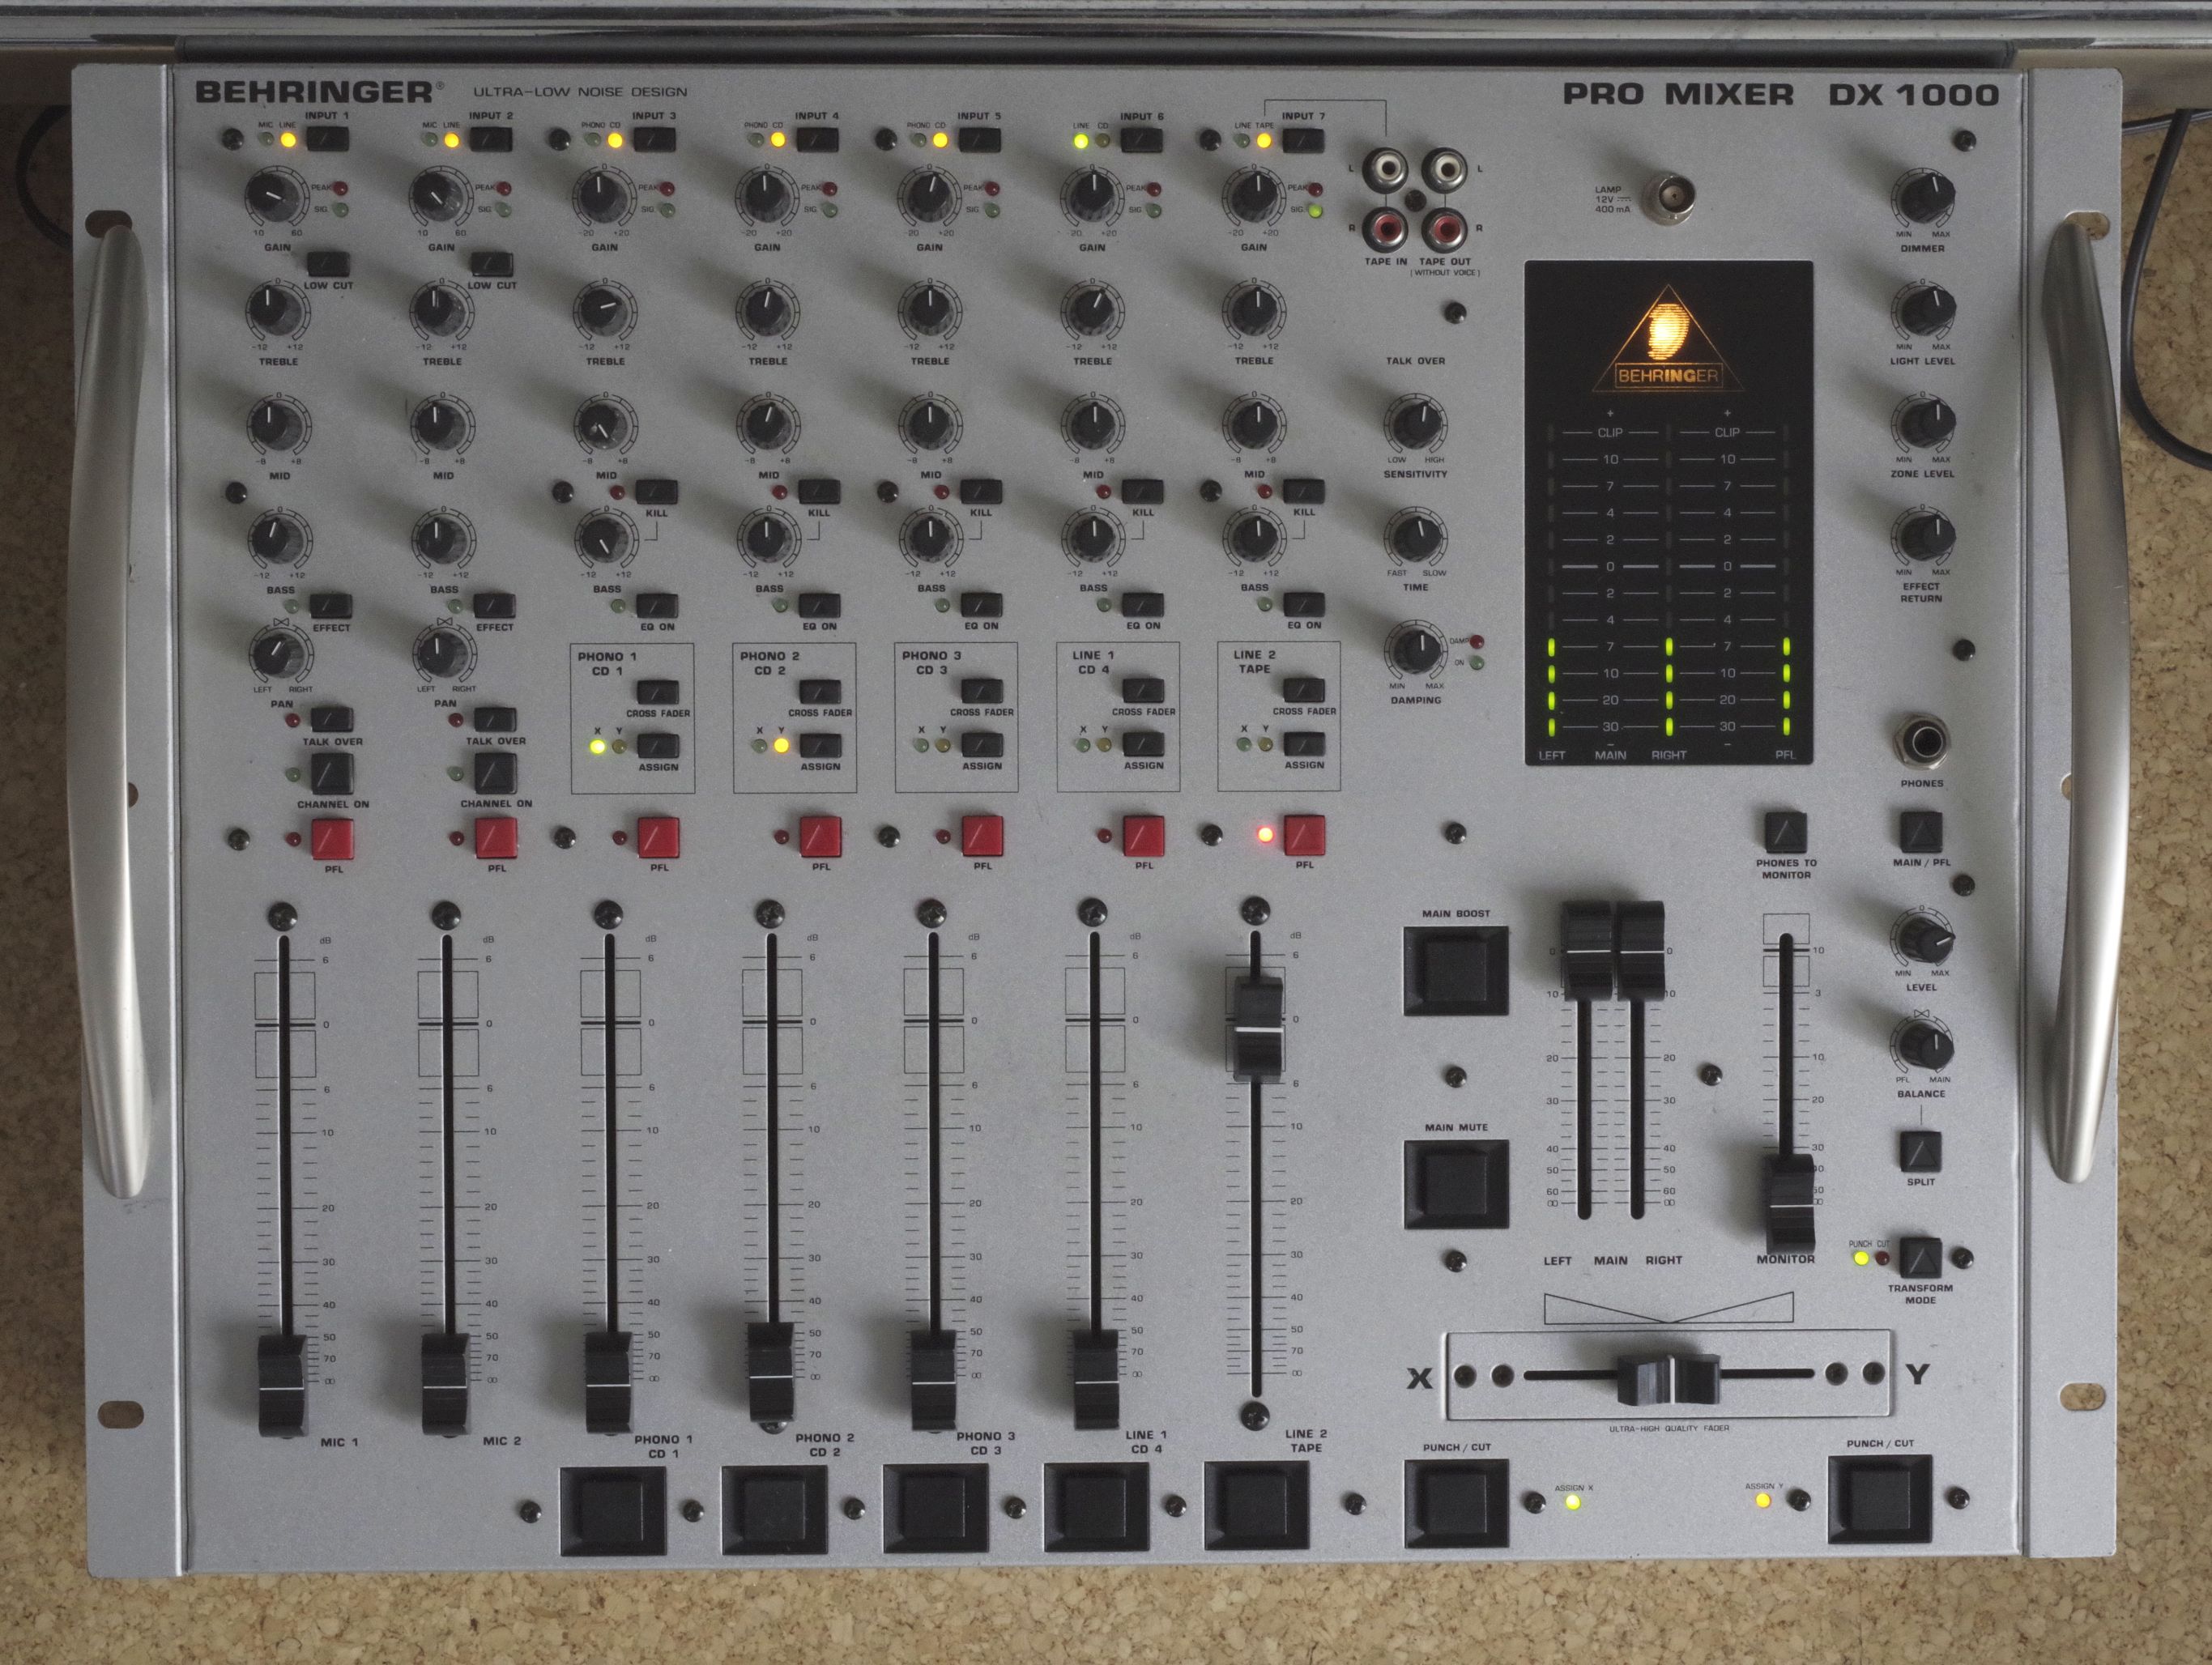Push the PUNCH / CUT button near ASSIGN X
The width and height of the screenshot is (2212, 1665).
[x=1456, y=1504]
